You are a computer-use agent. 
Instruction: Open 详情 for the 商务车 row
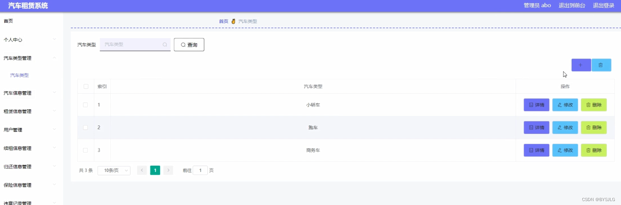coord(536,150)
